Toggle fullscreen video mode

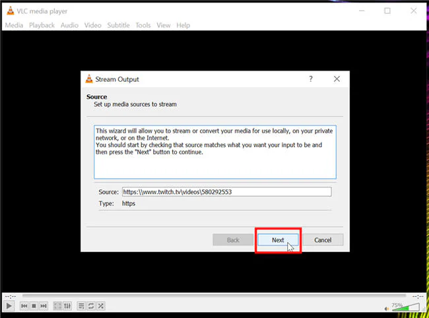pos(57,305)
